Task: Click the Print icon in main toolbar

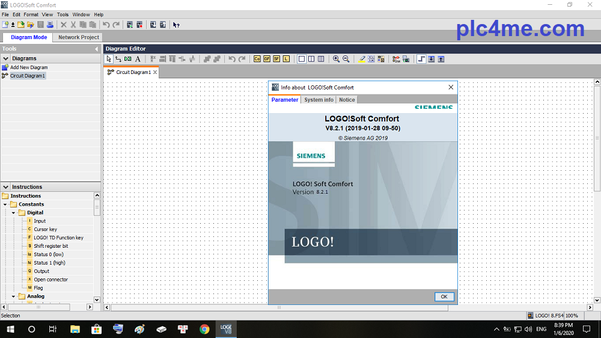Action: tap(50, 25)
